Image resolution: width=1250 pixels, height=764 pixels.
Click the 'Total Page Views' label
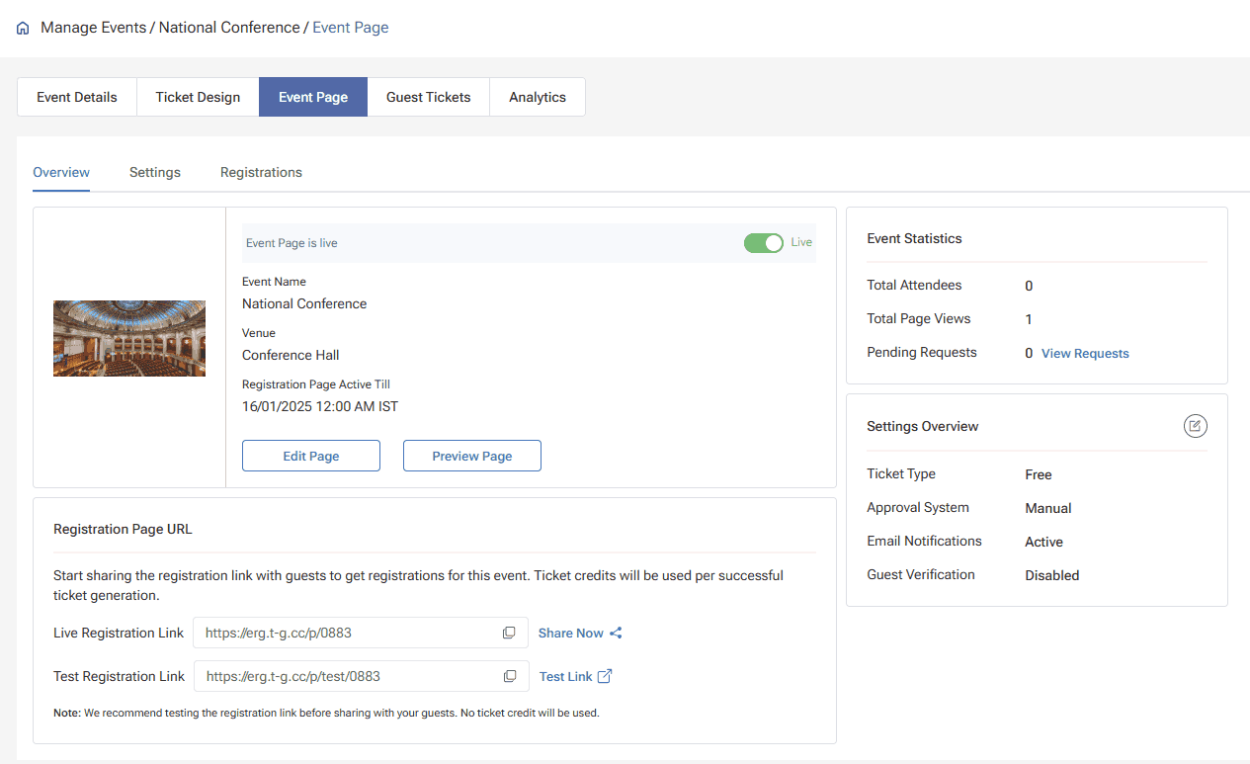click(x=919, y=318)
